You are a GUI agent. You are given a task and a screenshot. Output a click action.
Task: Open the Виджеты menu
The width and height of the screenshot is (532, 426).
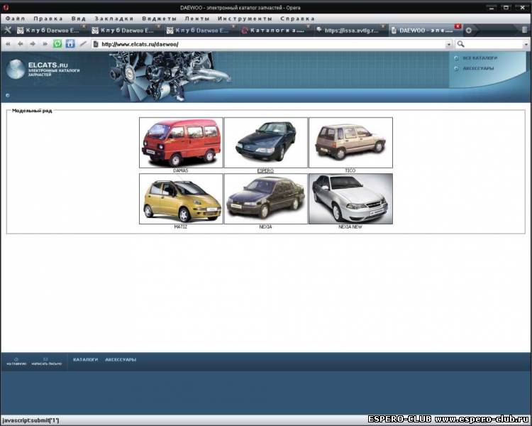tap(160, 18)
